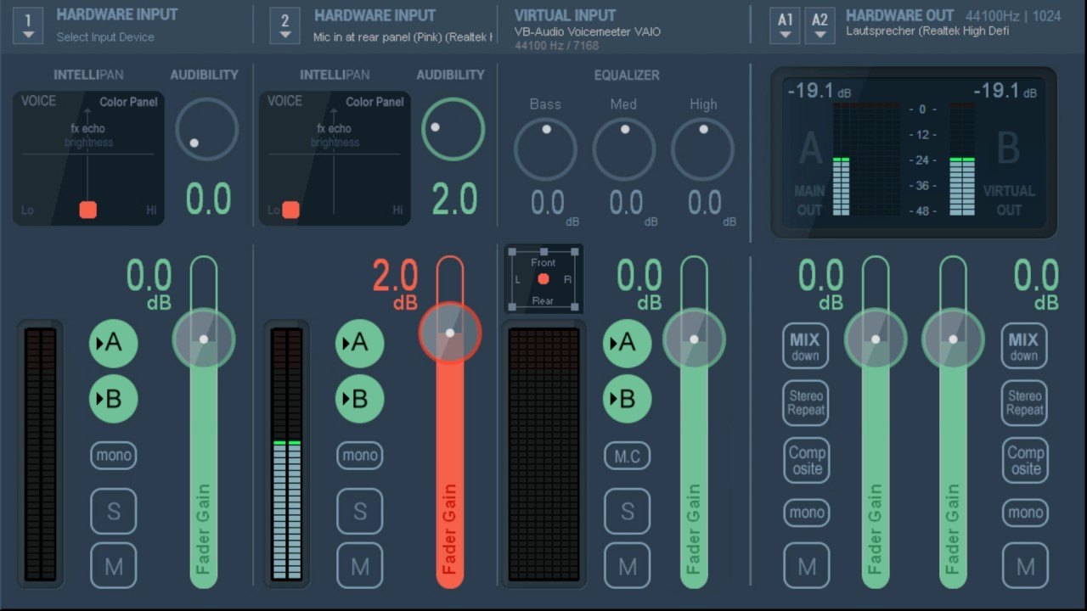The width and height of the screenshot is (1087, 611).
Task: Toggle Composite mode on bus A
Action: 805,460
